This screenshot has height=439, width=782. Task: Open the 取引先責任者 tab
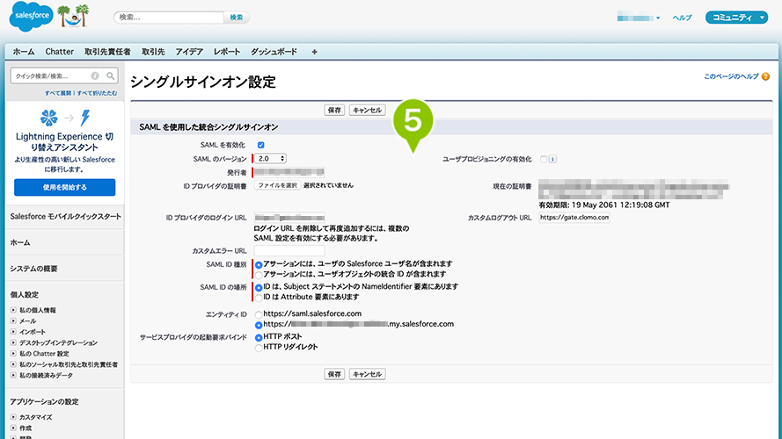[107, 52]
